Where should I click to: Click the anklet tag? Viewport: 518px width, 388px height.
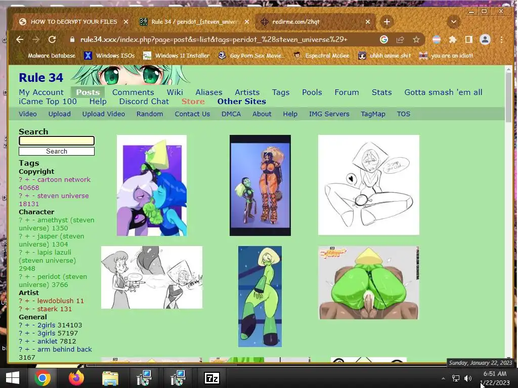tap(47, 342)
